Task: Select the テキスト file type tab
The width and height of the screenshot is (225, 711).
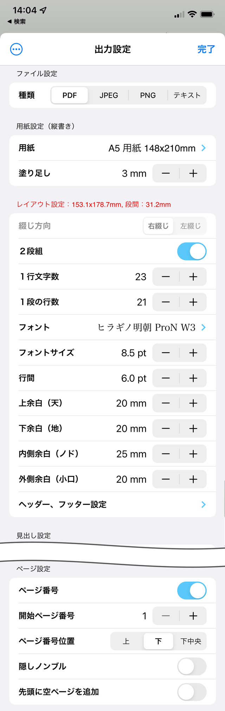Action: (187, 95)
